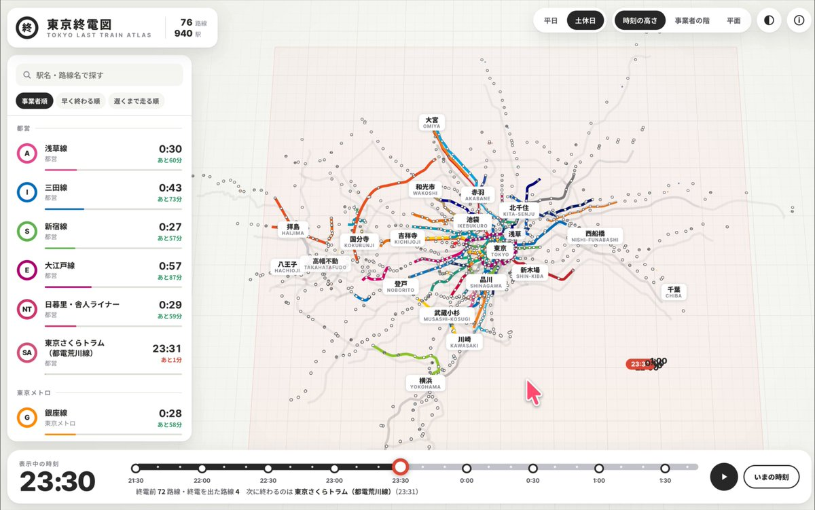This screenshot has width=815, height=510.
Task: Start timeline playback with the play button
Action: tap(724, 477)
